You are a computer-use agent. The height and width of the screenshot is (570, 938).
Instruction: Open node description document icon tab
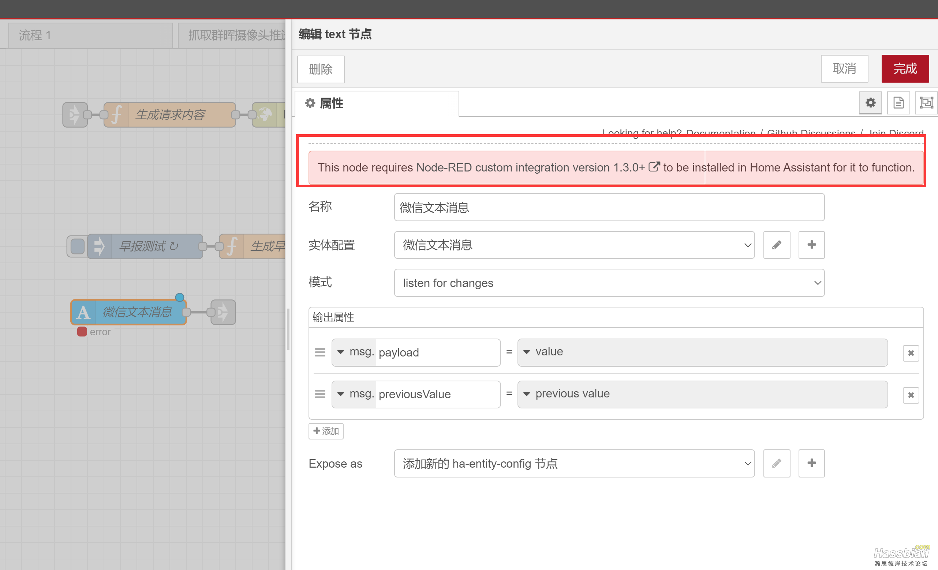898,103
